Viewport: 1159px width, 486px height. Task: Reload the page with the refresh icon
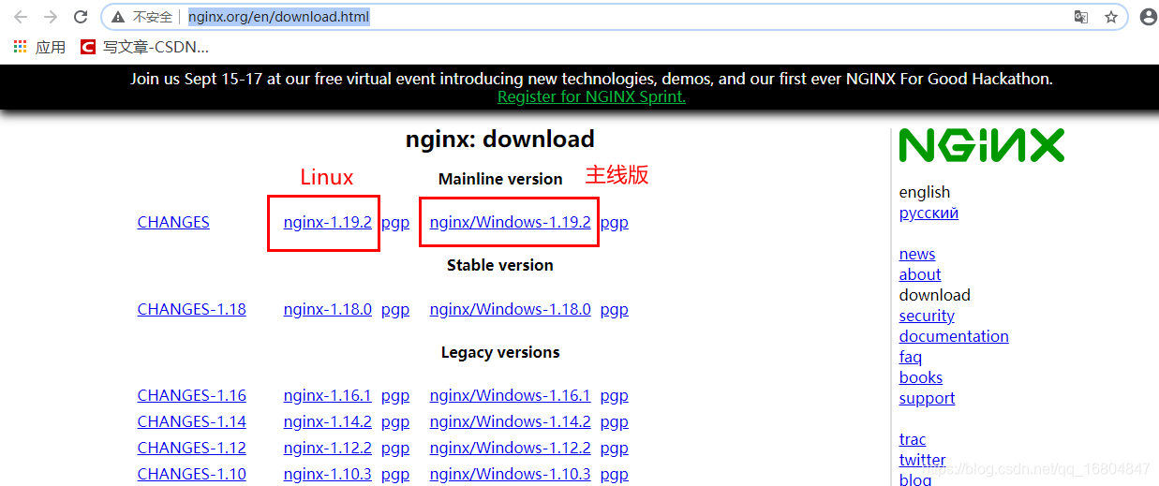(x=81, y=17)
